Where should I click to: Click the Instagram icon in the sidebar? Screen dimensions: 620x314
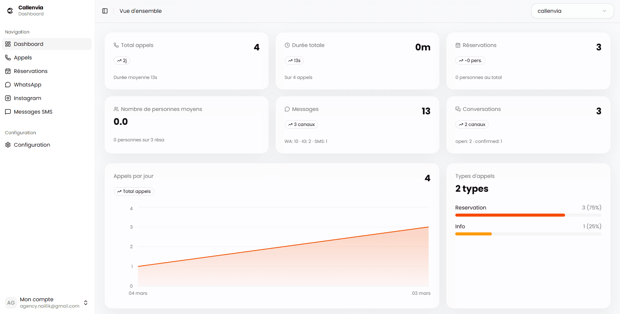click(8, 98)
